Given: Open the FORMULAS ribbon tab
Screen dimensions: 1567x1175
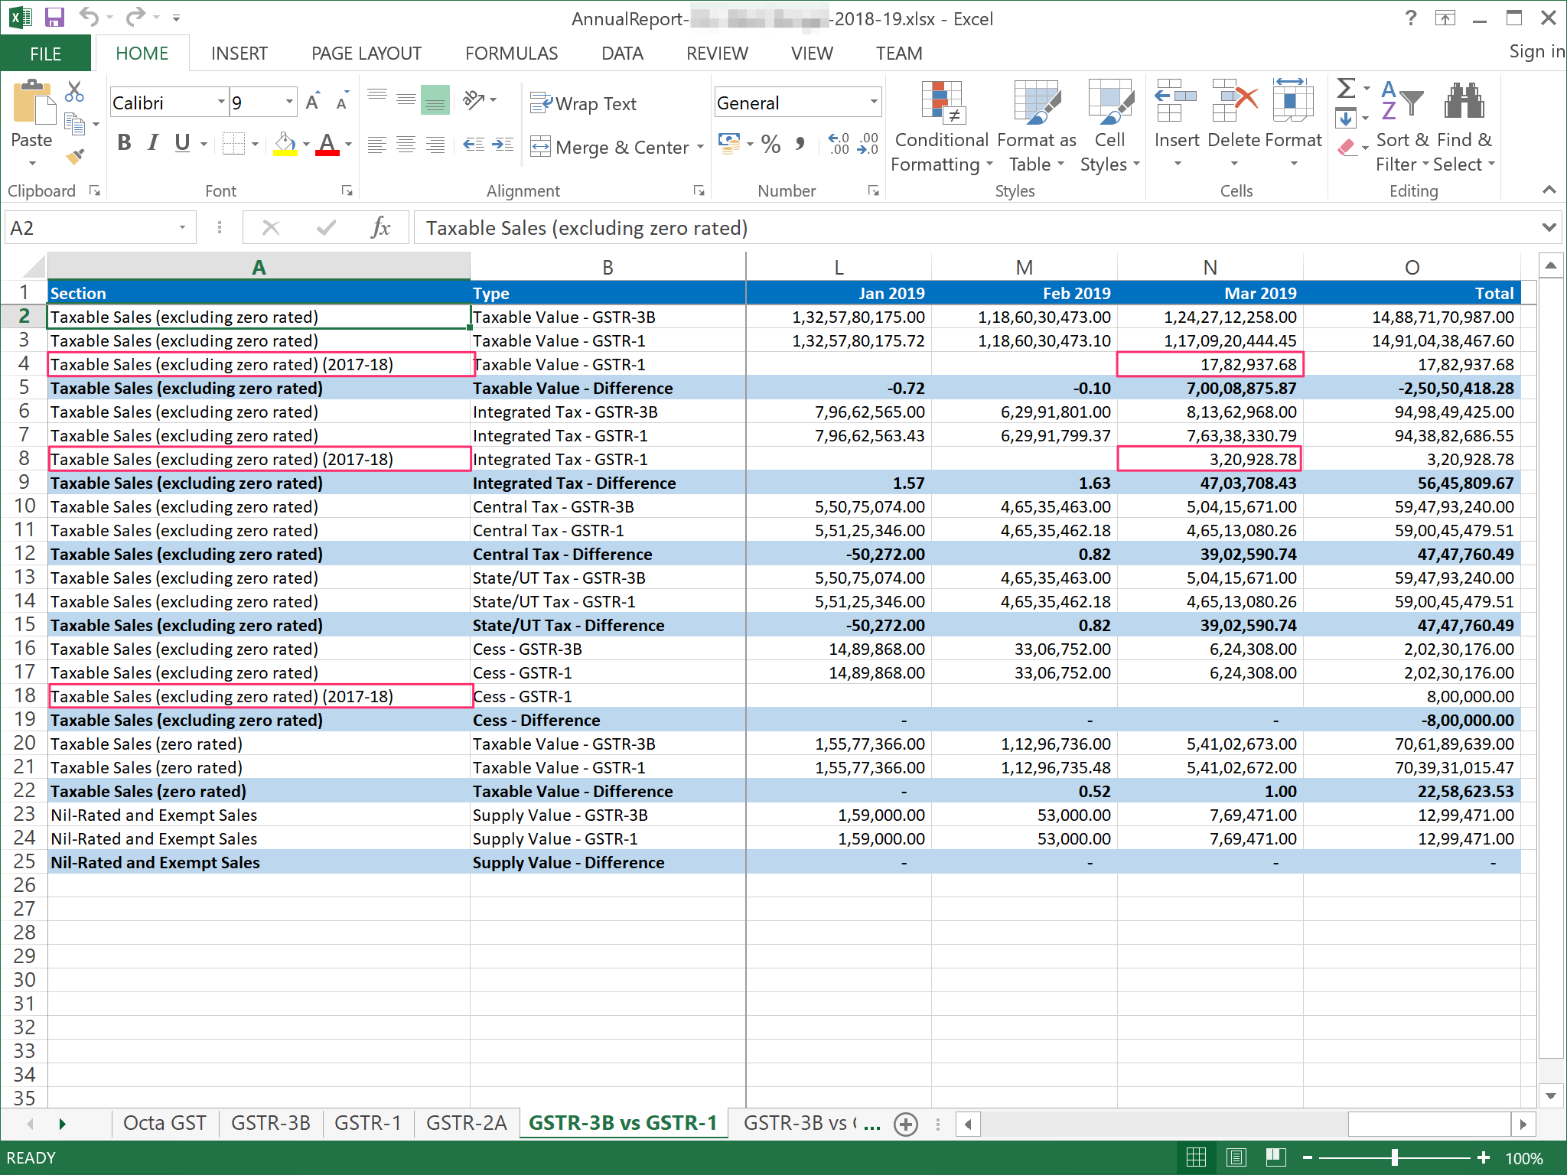Looking at the screenshot, I should pos(511,54).
